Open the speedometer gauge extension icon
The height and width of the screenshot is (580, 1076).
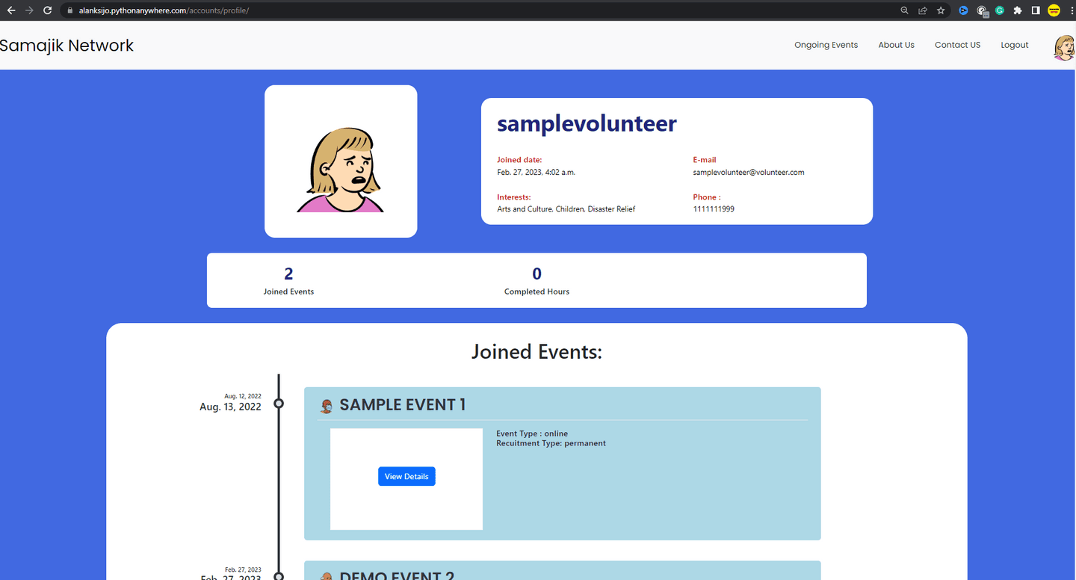coord(983,11)
